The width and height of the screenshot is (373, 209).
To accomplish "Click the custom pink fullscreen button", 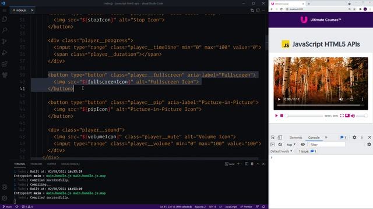I will coord(342,116).
